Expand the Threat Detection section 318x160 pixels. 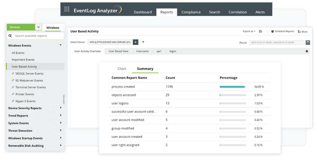[x=61, y=131]
